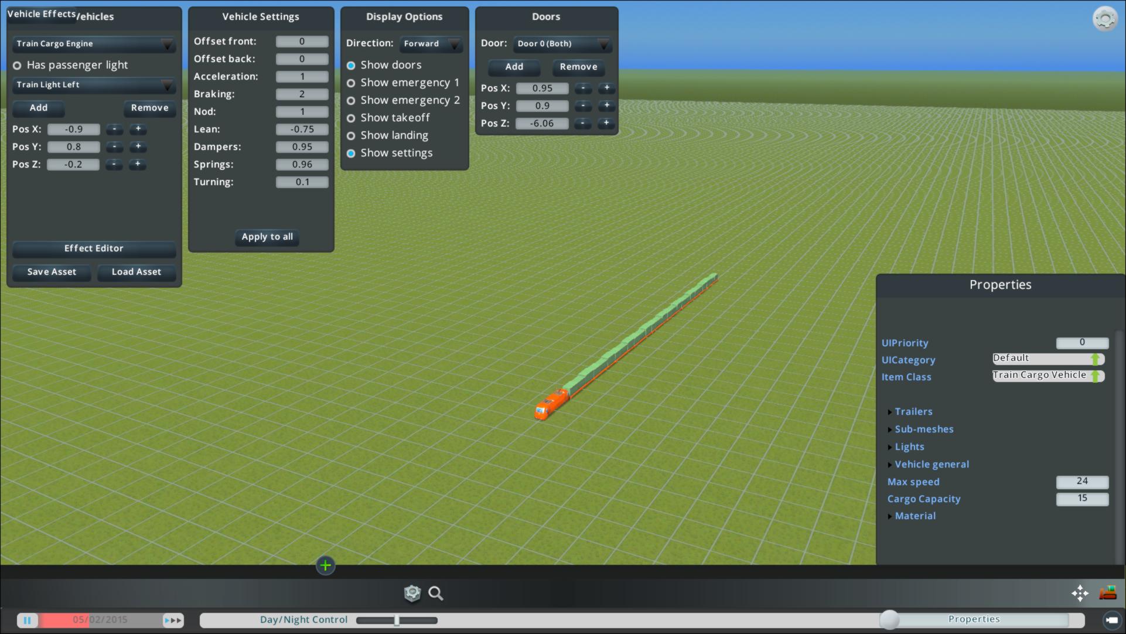Click the Apply to all button
Screen dimensions: 1126x634
pos(267,237)
